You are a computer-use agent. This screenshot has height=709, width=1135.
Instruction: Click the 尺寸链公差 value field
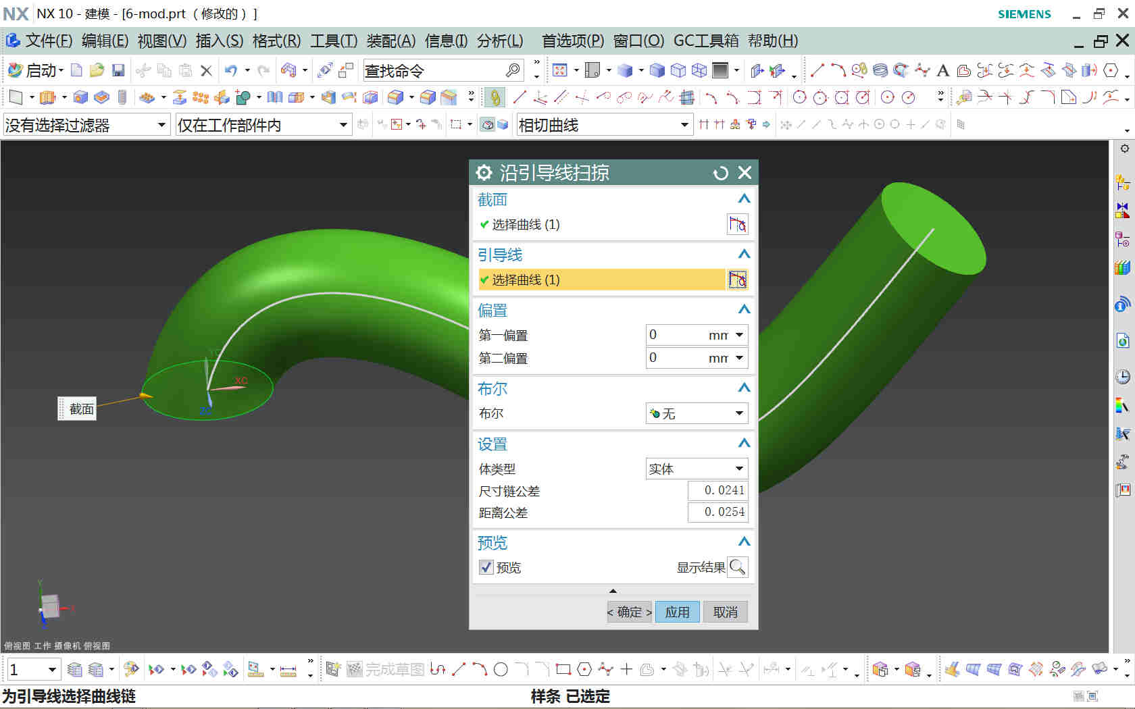[717, 490]
